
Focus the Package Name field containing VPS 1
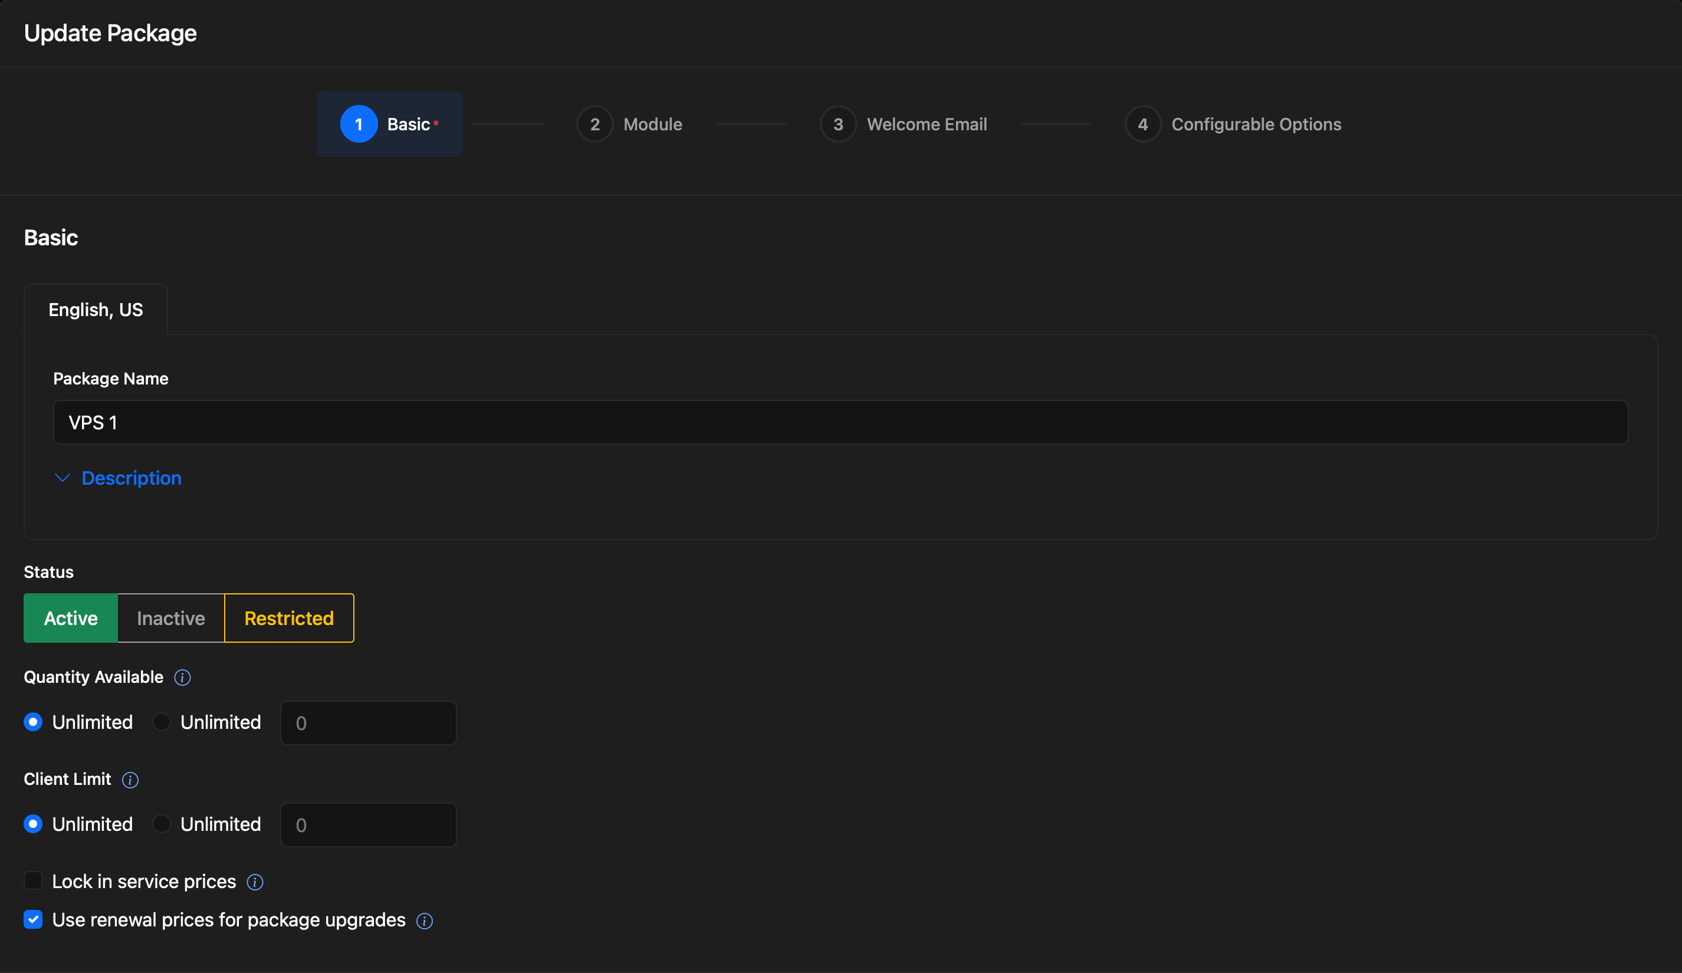click(x=840, y=422)
